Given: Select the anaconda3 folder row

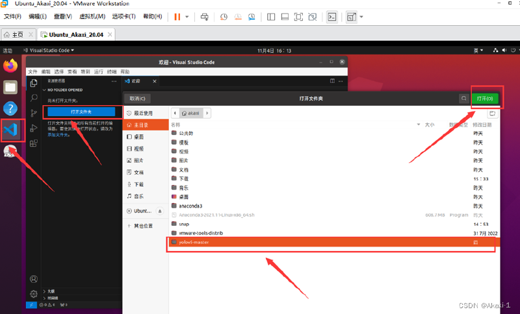Looking at the screenshot, I should (x=333, y=206).
